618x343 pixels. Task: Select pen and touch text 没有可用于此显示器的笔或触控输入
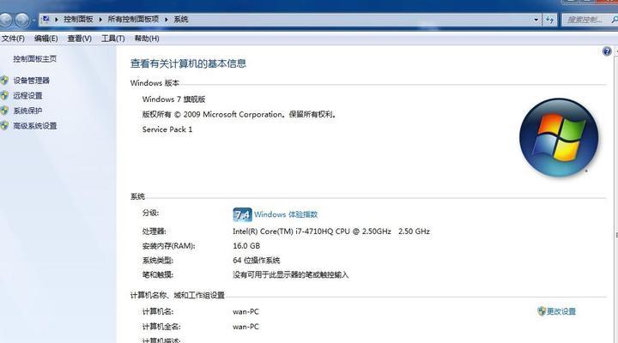[290, 275]
